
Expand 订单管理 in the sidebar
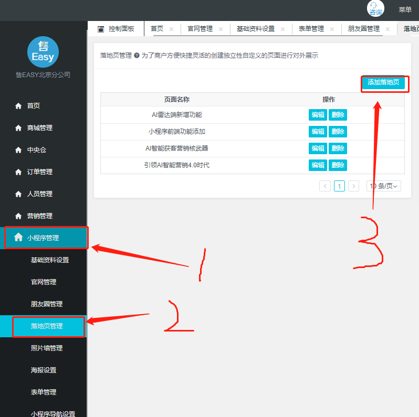coord(43,172)
